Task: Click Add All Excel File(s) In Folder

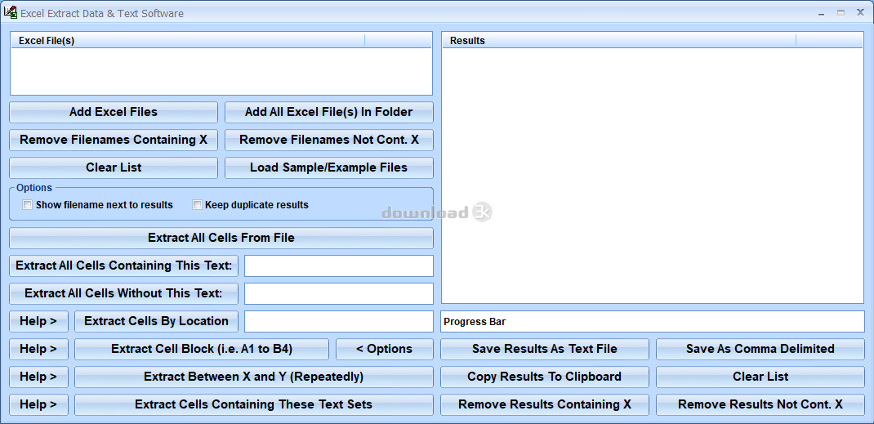Action: point(329,112)
